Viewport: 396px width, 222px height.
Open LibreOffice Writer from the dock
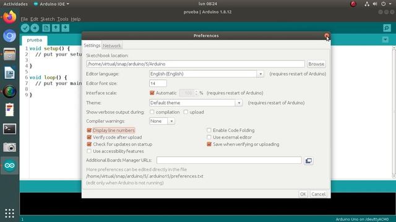coord(10,73)
